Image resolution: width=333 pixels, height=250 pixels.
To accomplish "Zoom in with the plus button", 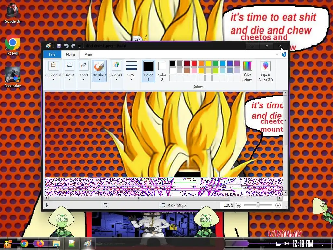I will click(x=278, y=205).
